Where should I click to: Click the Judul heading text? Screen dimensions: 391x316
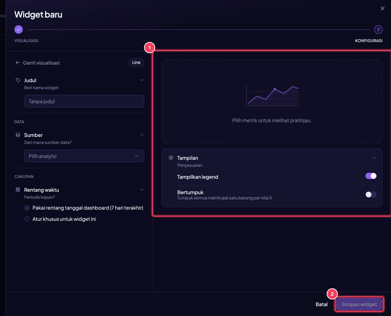[x=30, y=80]
